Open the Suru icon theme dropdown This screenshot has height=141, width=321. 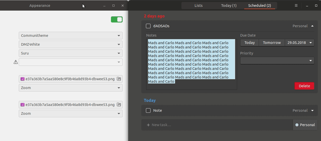pos(71,53)
